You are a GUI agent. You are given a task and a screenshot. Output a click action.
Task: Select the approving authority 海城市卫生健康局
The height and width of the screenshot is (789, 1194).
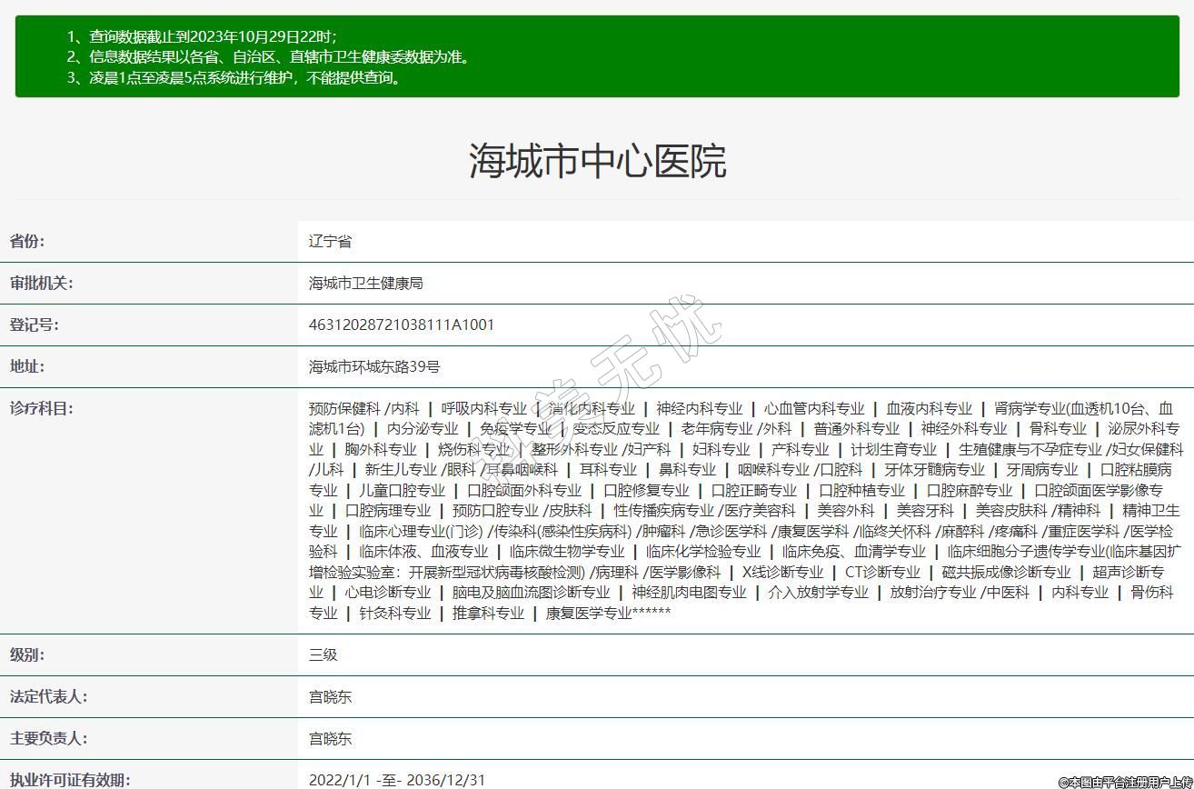tap(365, 283)
